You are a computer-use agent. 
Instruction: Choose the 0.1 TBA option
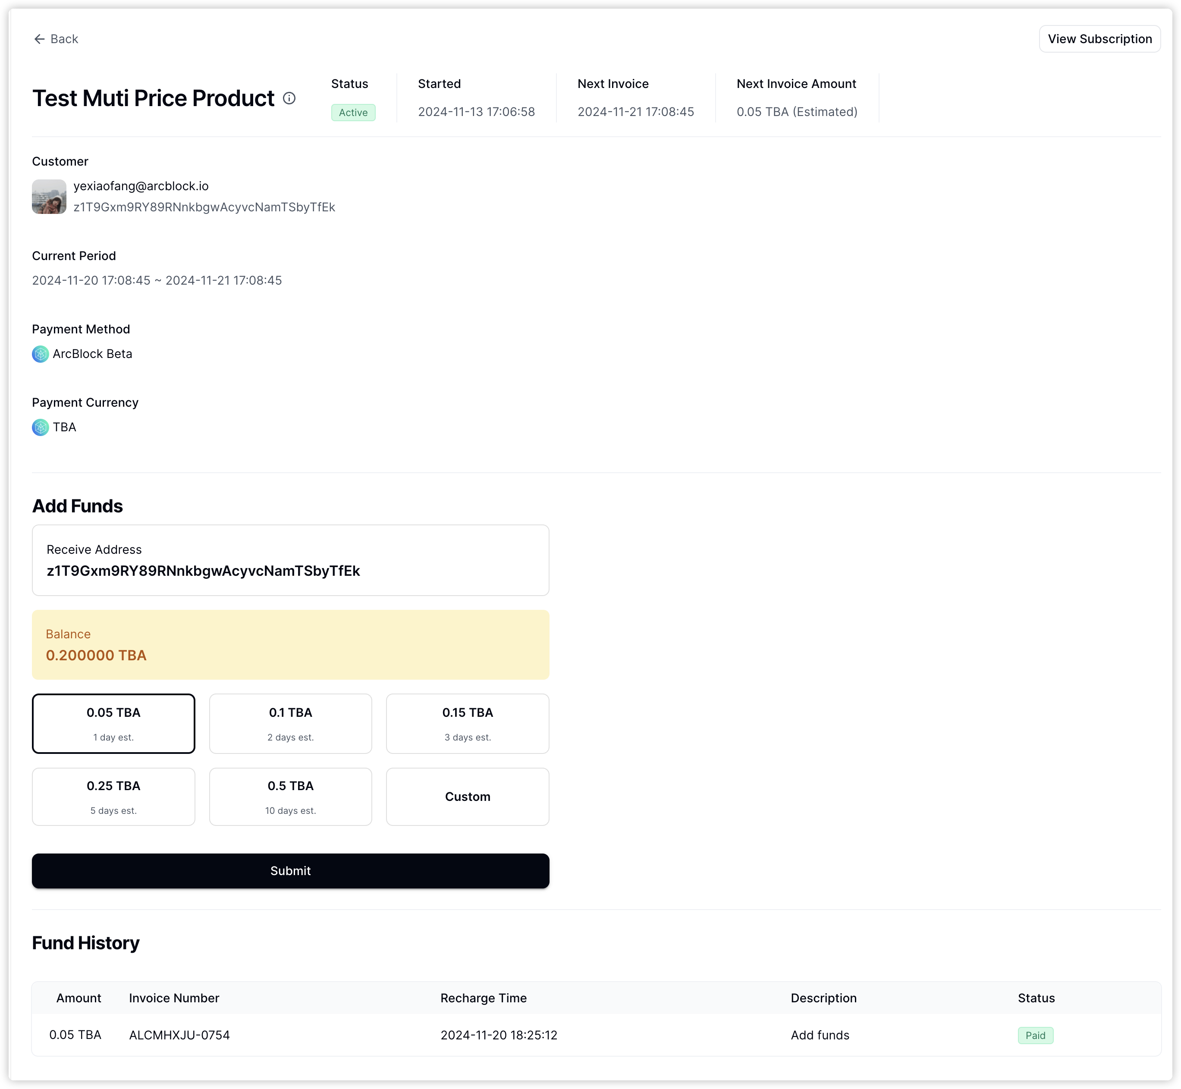pyautogui.click(x=290, y=723)
